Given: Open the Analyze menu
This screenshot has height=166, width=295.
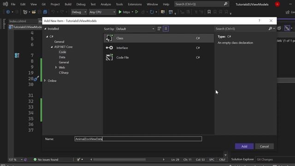Looking at the screenshot, I should 106,4.
